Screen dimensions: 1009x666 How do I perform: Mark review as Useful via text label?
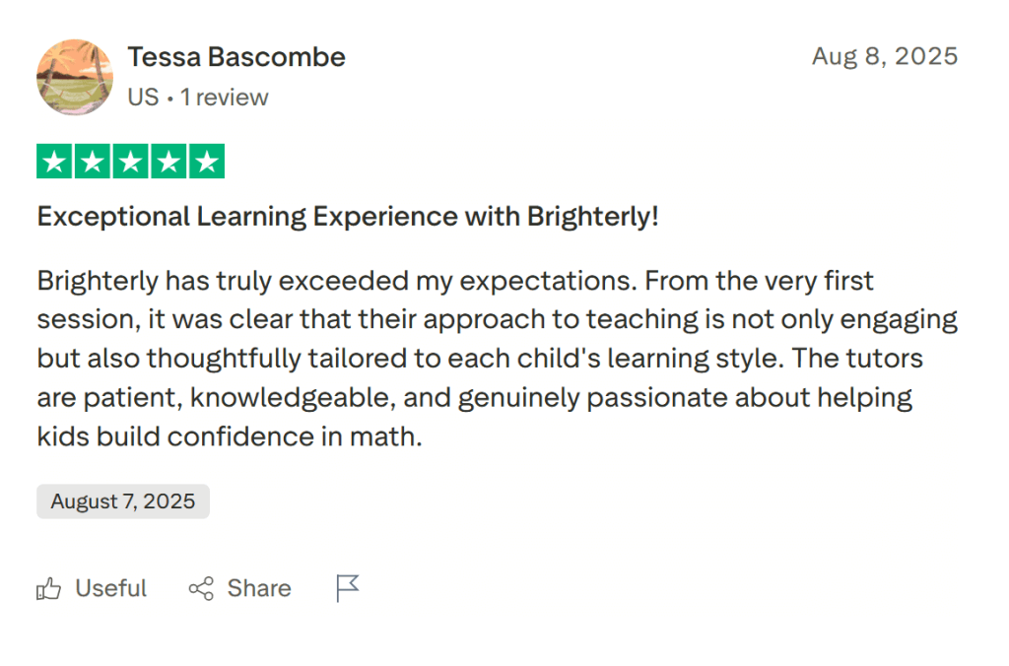point(110,589)
